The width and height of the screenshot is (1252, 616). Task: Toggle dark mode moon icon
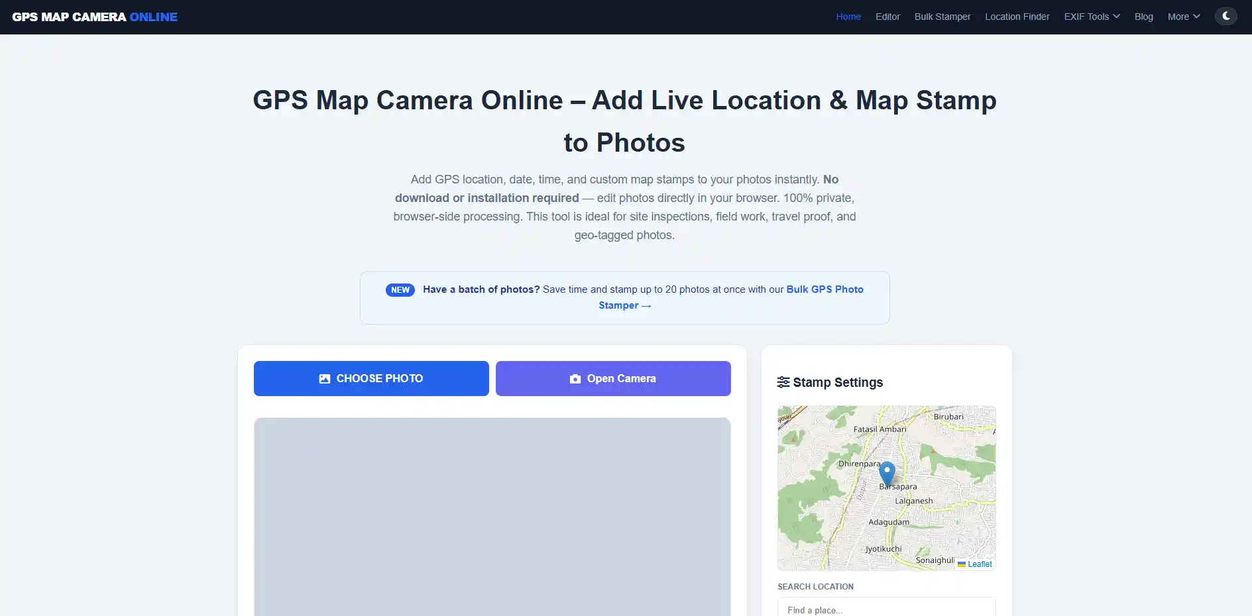click(1225, 16)
